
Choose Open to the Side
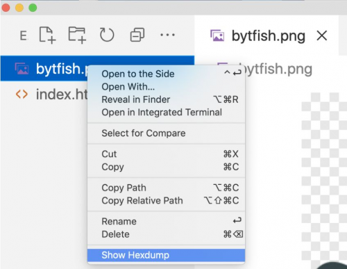click(x=166, y=74)
